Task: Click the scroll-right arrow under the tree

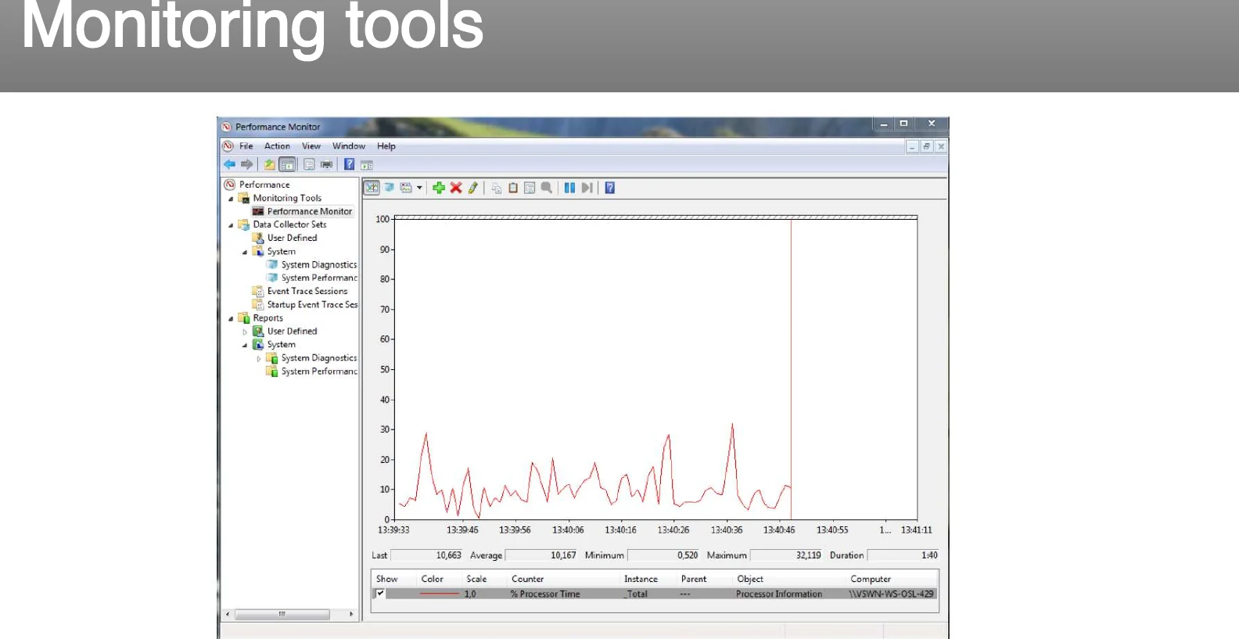Action: (x=351, y=614)
